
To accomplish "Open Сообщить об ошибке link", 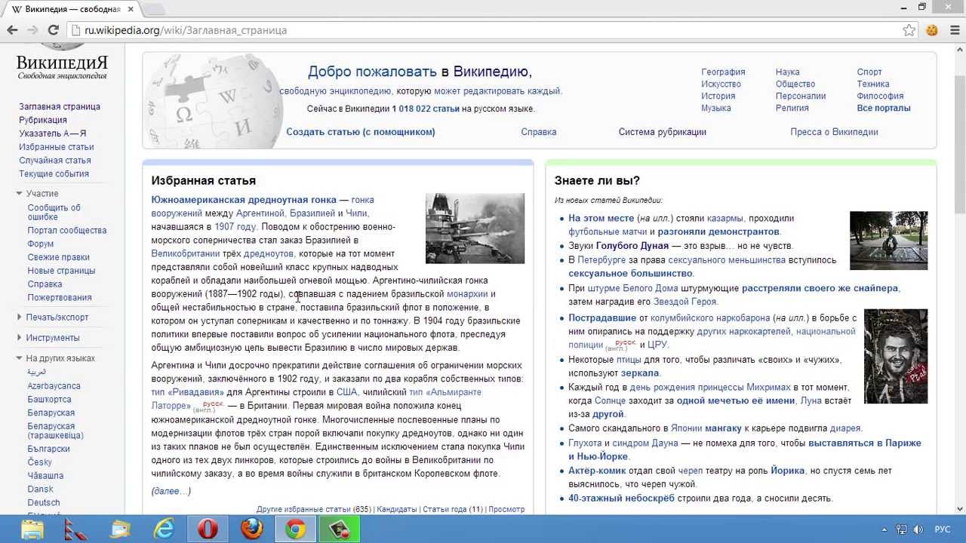I will 54,212.
